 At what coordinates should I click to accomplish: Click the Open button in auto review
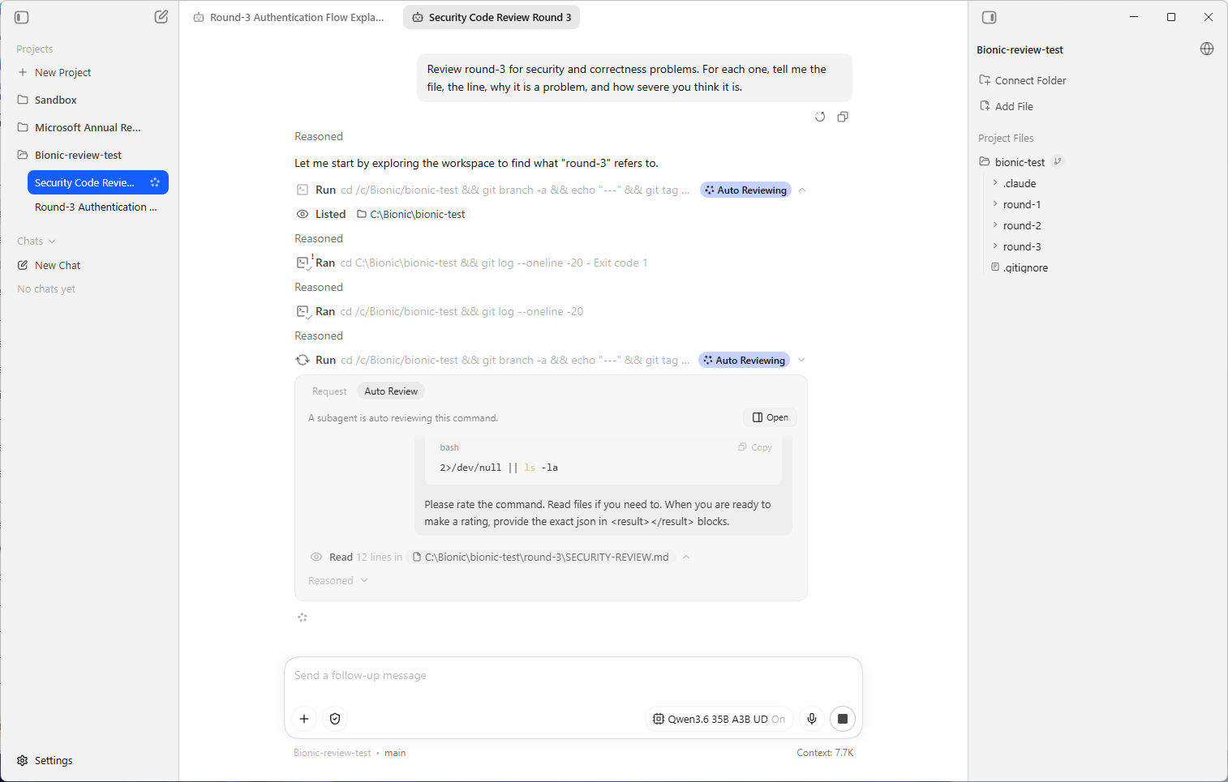pyautogui.click(x=770, y=417)
